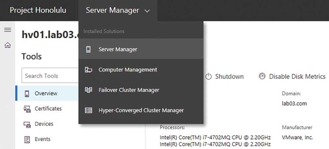The image size is (329, 149).
Task: Click the Tools heading
Action: pyautogui.click(x=32, y=57)
